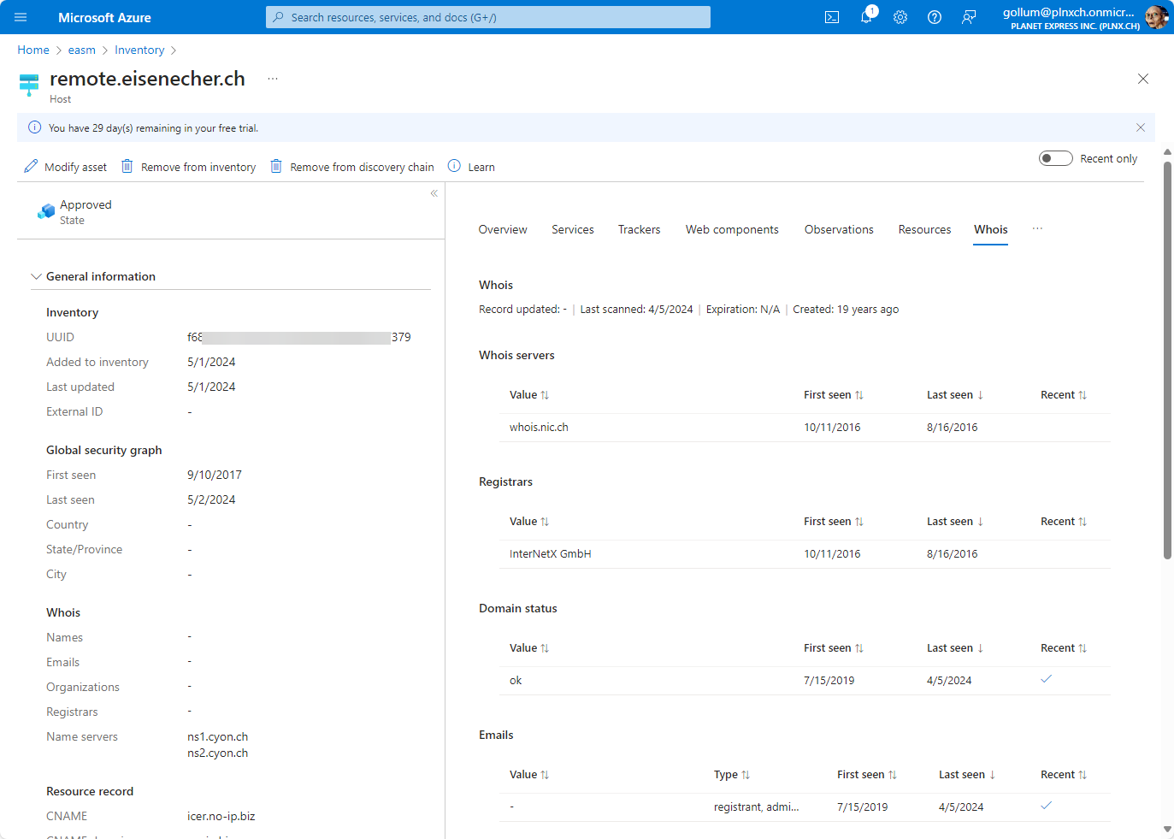Open the Help question mark icon

pyautogui.click(x=935, y=17)
